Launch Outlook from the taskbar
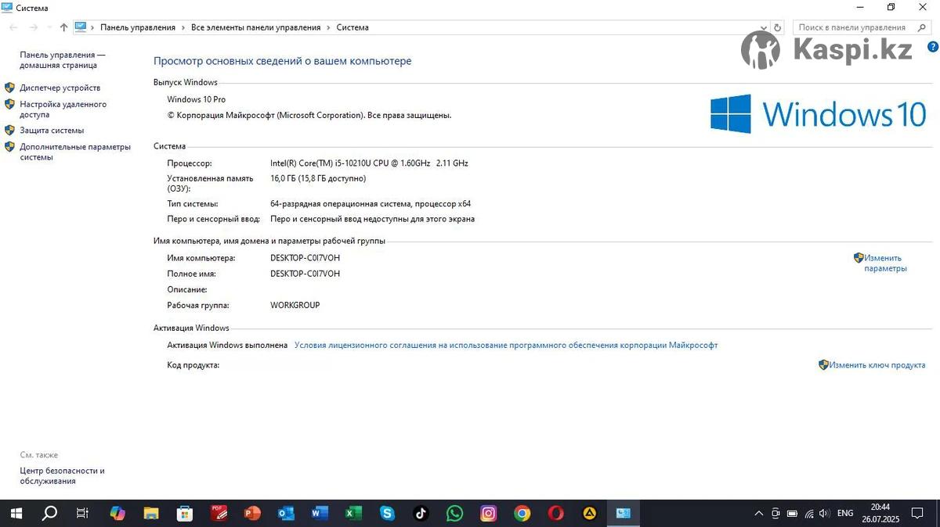Viewport: 940px width, 527px height. pos(286,514)
